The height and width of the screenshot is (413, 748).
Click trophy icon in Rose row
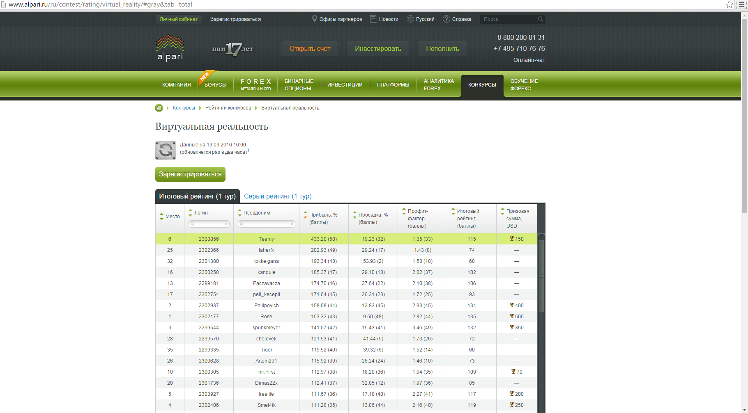512,316
